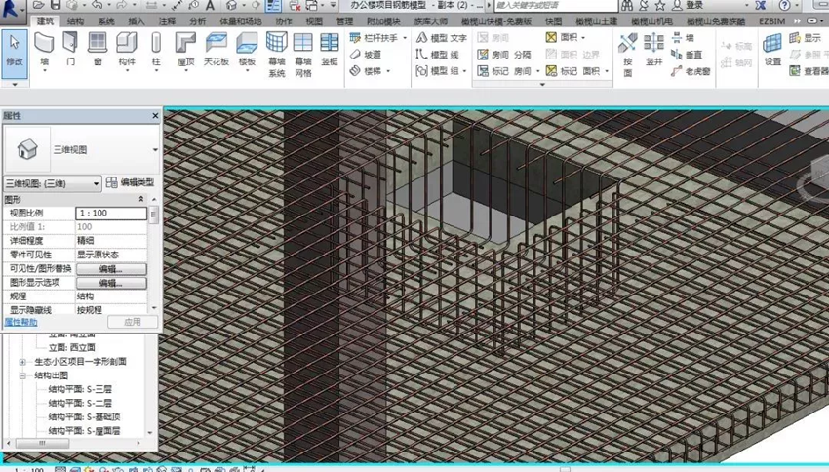Image resolution: width=829 pixels, height=472 pixels.
Task: Pick the 楼板 (Floor) tool
Action: [x=247, y=48]
